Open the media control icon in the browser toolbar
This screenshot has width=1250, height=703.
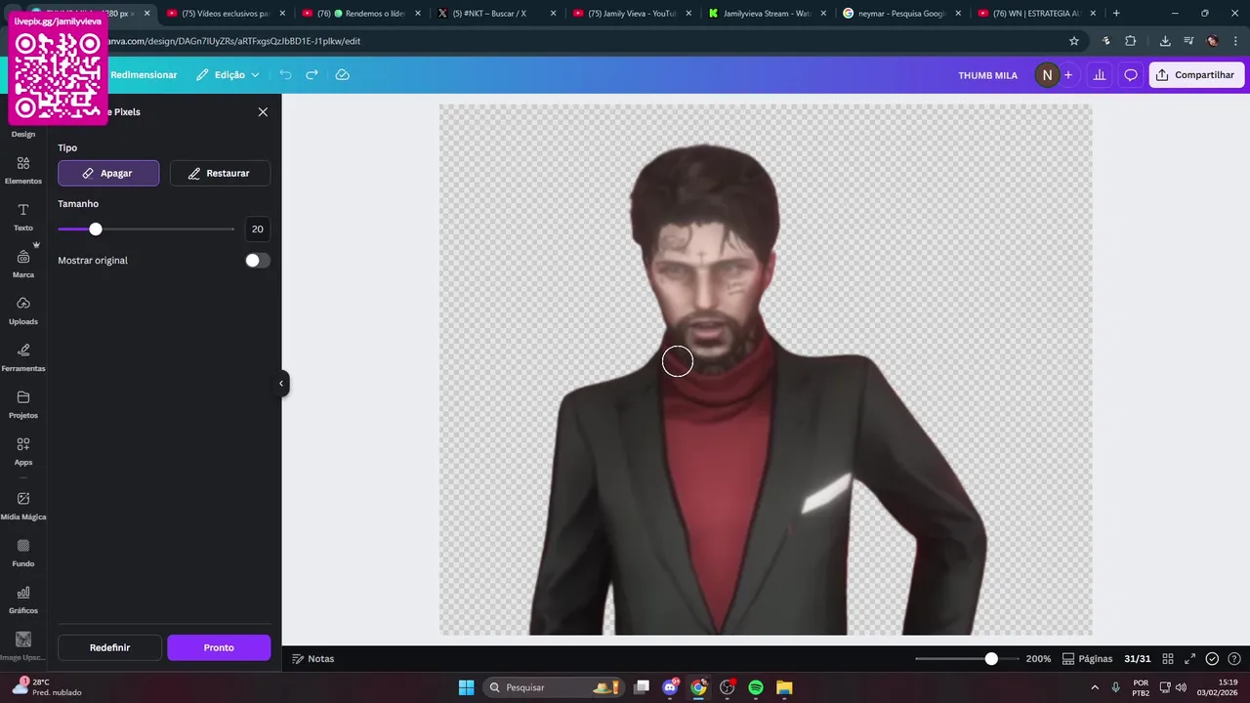pyautogui.click(x=1188, y=41)
